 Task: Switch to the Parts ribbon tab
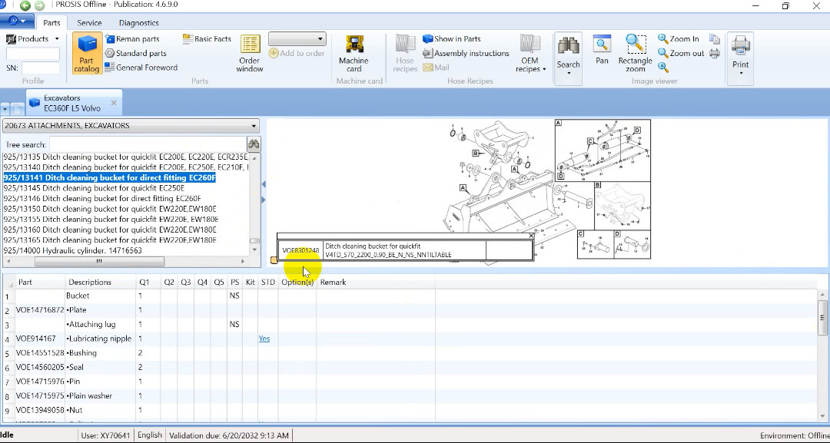tap(52, 23)
